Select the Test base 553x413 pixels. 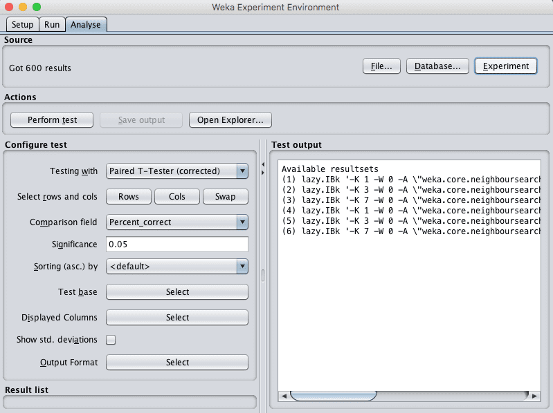(x=177, y=292)
